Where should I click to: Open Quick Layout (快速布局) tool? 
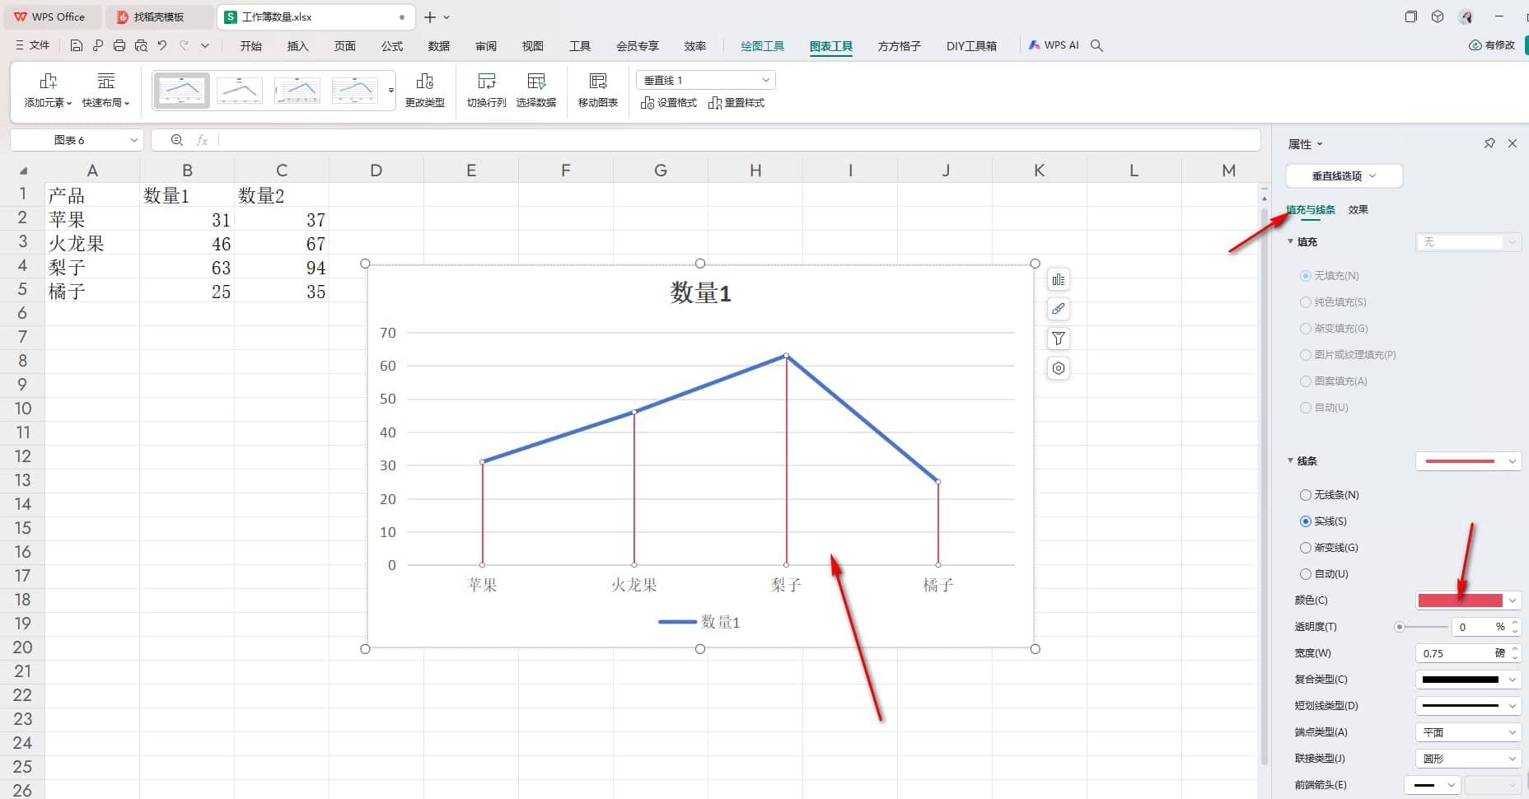coord(105,91)
